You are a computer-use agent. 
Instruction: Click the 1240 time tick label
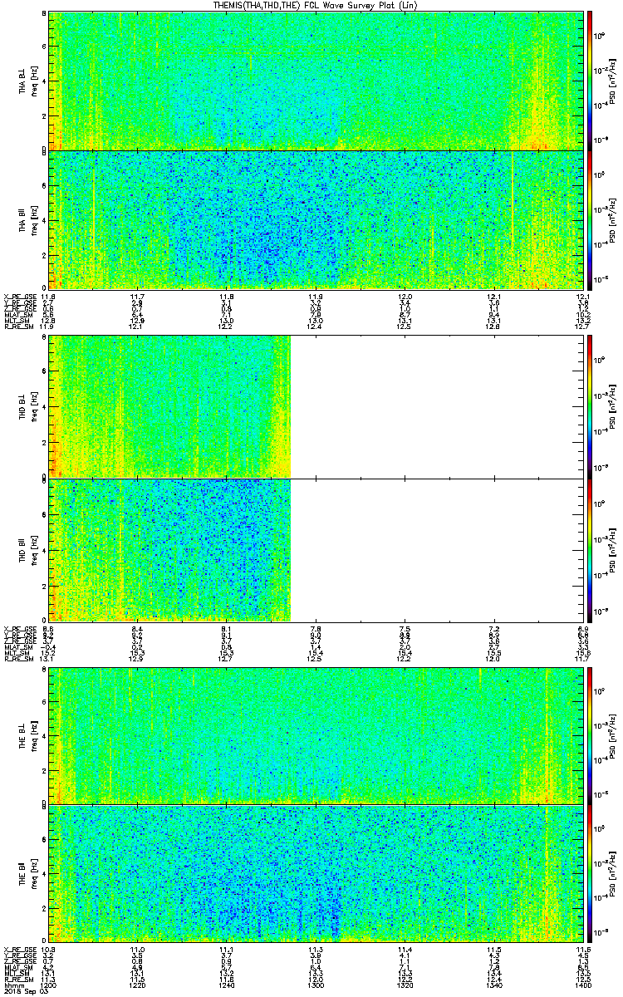226,985
